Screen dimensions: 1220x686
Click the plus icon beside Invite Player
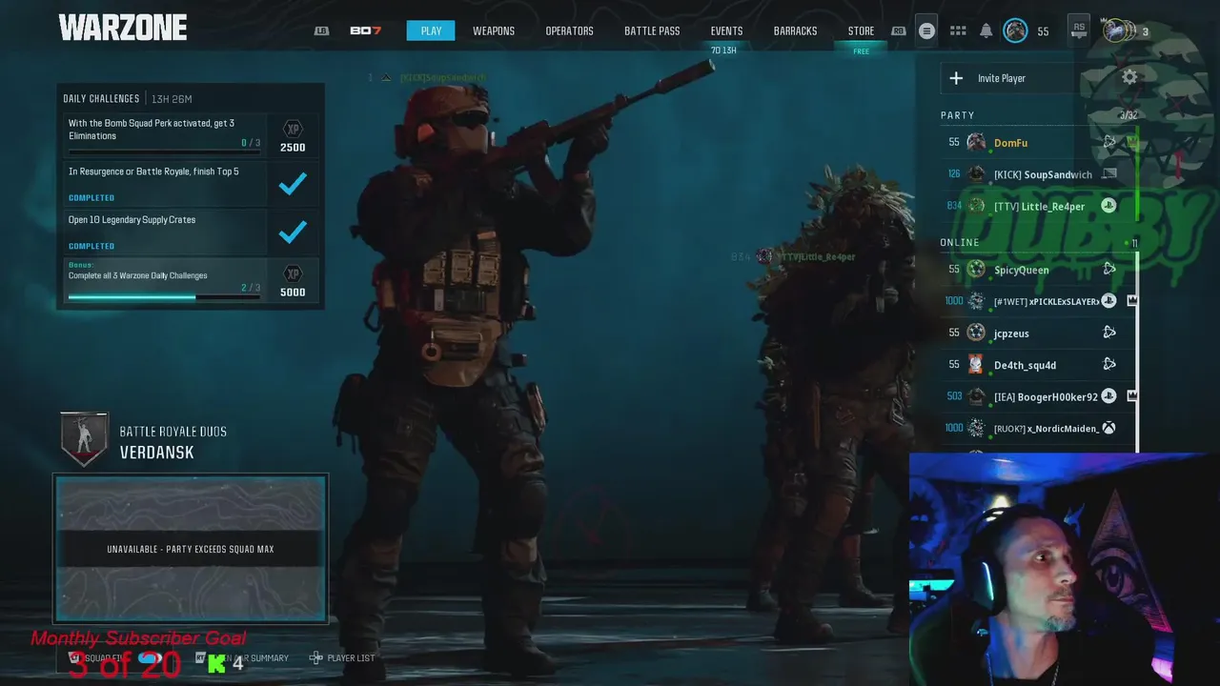pos(957,78)
